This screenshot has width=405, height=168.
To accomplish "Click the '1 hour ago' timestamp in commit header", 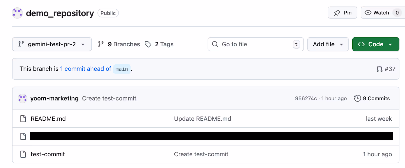I will point(334,98).
